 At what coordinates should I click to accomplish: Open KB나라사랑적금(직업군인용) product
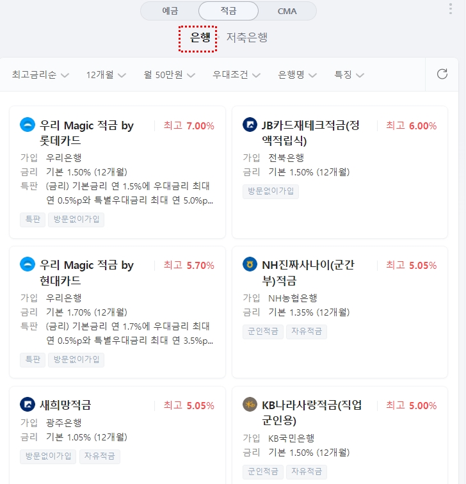[312, 412]
